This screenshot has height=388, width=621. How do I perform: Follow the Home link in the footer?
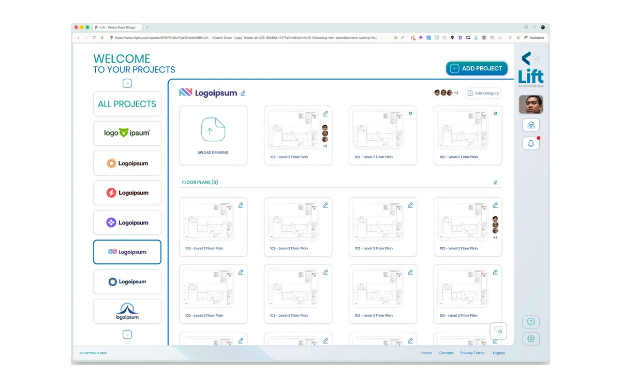[426, 353]
